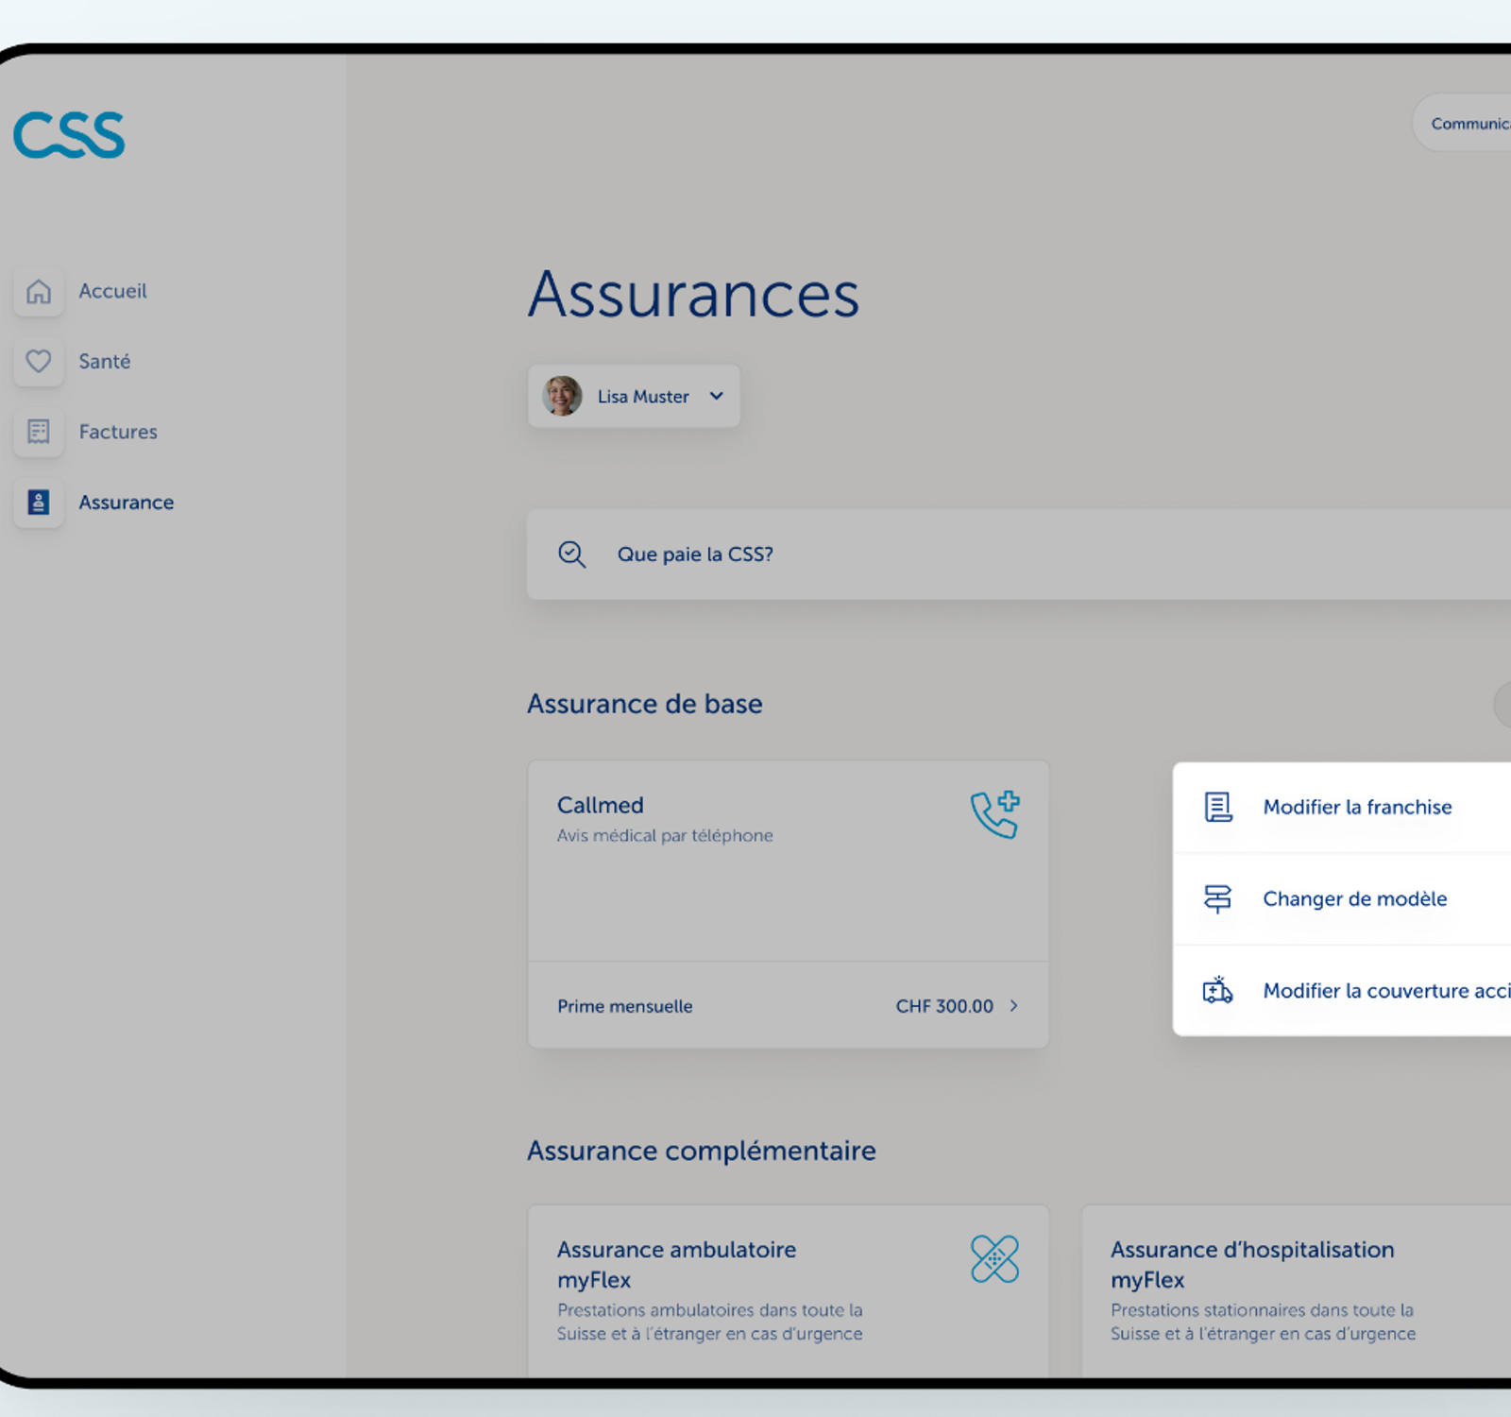Select the Accueil home icon
This screenshot has height=1417, width=1511.
click(x=38, y=292)
